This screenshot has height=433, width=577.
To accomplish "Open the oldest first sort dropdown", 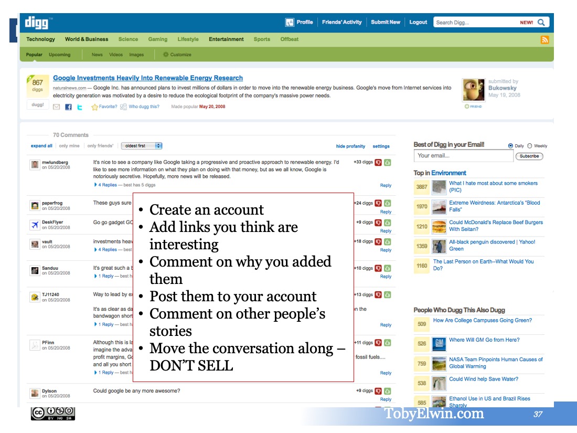I will coord(142,146).
